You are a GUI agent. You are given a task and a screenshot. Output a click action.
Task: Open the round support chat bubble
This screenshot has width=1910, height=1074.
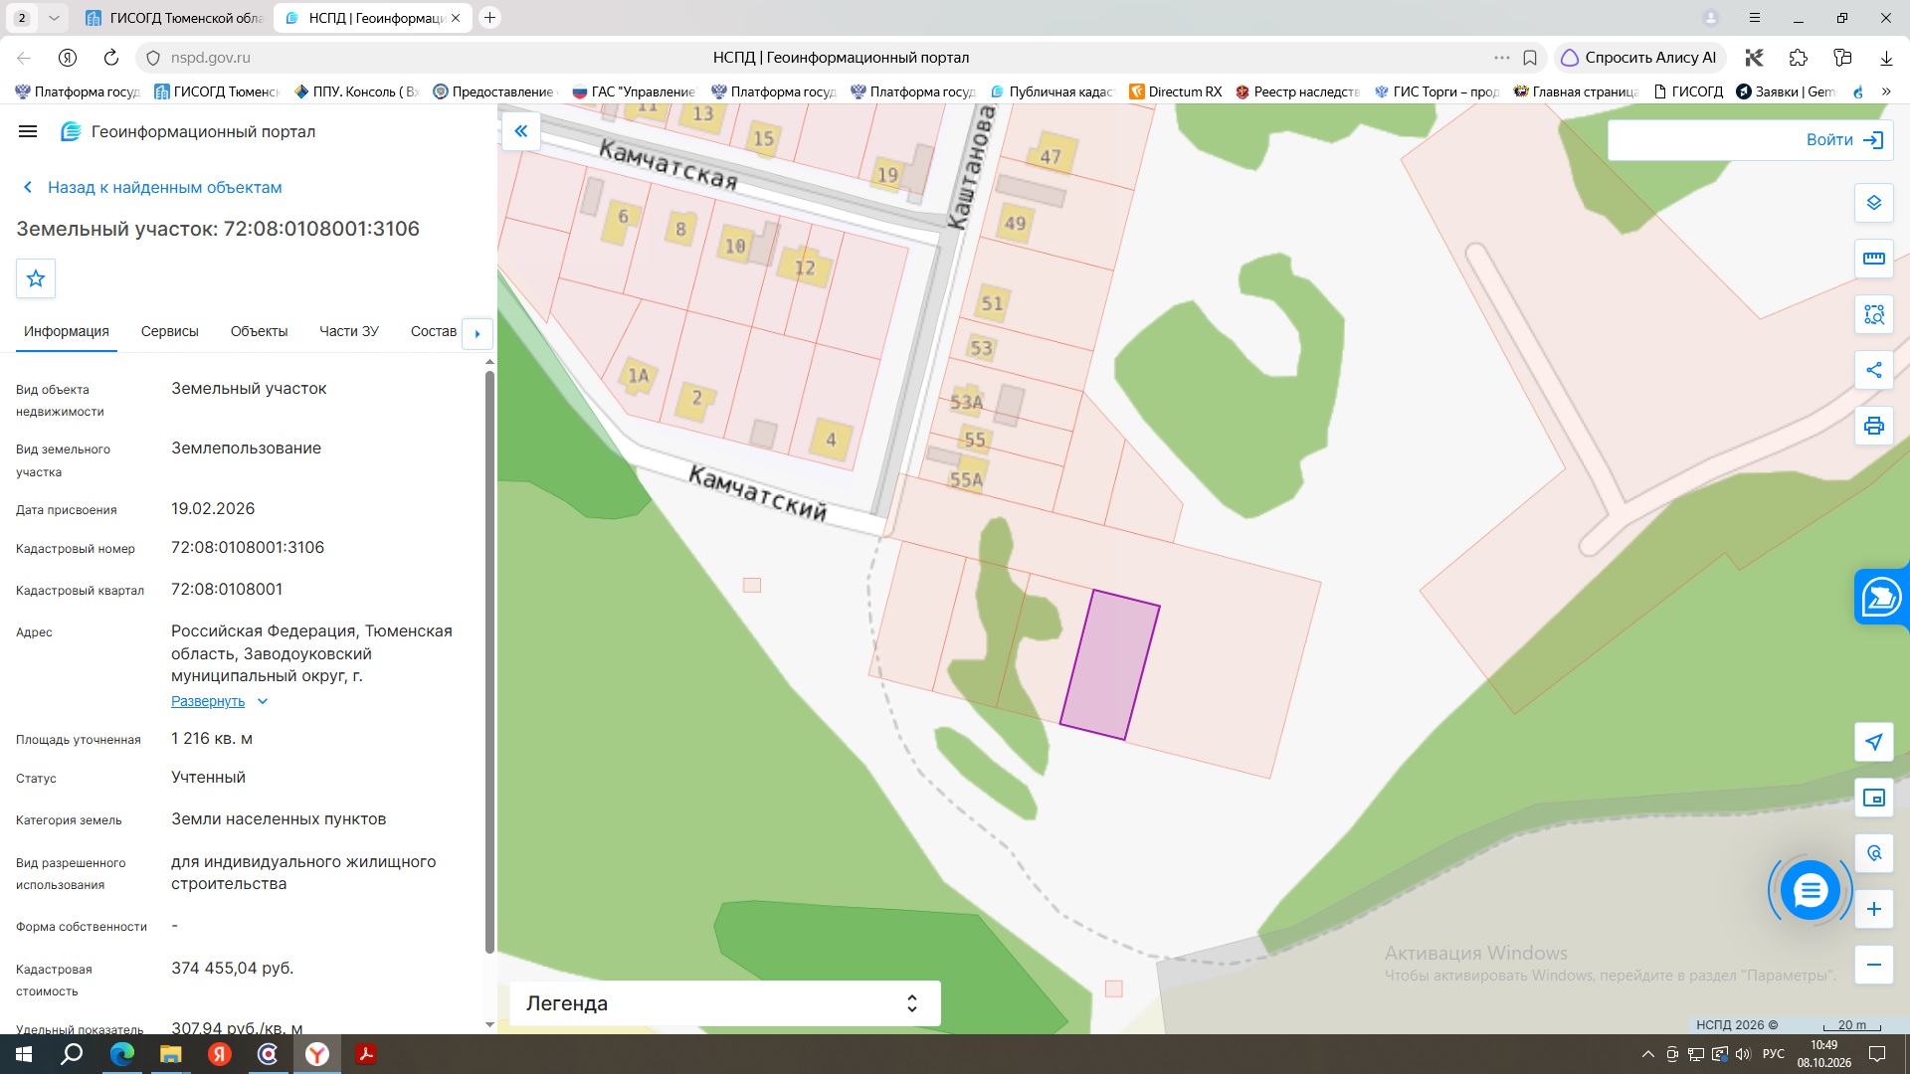pos(1811,890)
